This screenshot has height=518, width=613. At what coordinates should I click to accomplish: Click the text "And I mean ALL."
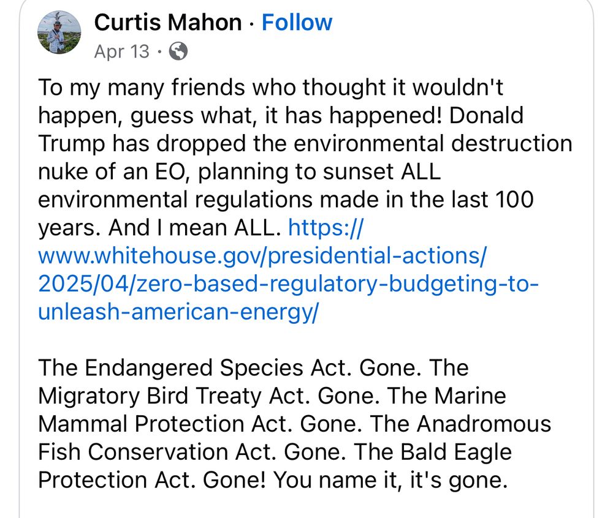pyautogui.click(x=195, y=228)
